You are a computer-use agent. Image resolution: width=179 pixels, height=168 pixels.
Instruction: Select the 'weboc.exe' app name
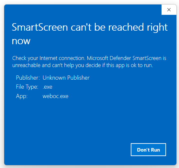coord(55,96)
